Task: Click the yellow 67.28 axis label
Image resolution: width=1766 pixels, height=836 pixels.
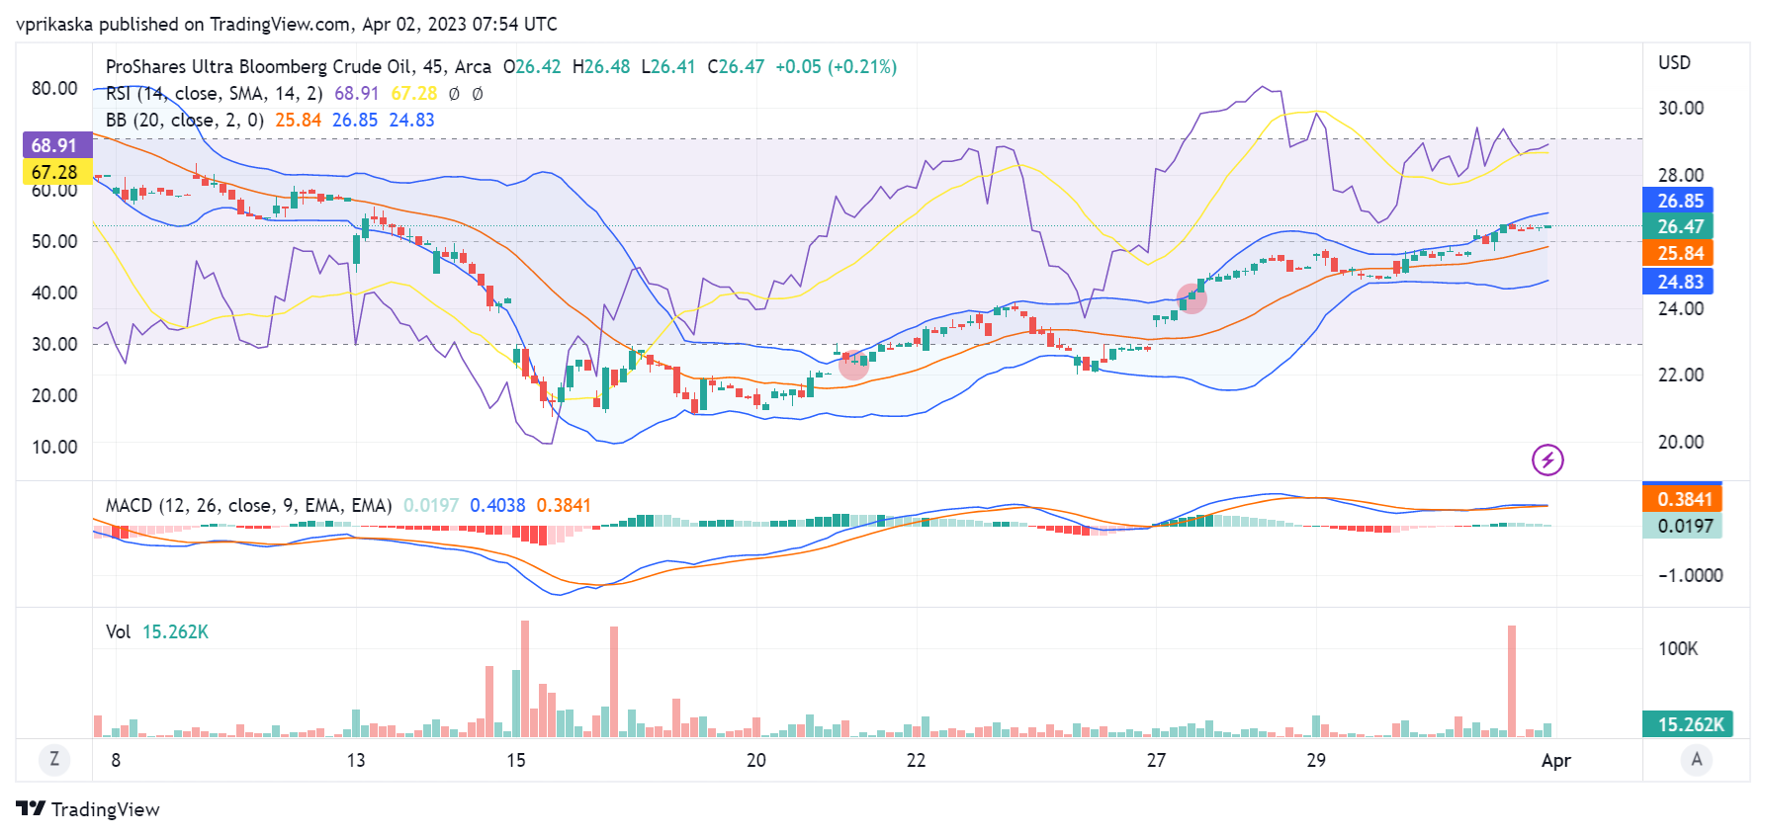Action: pos(56,172)
